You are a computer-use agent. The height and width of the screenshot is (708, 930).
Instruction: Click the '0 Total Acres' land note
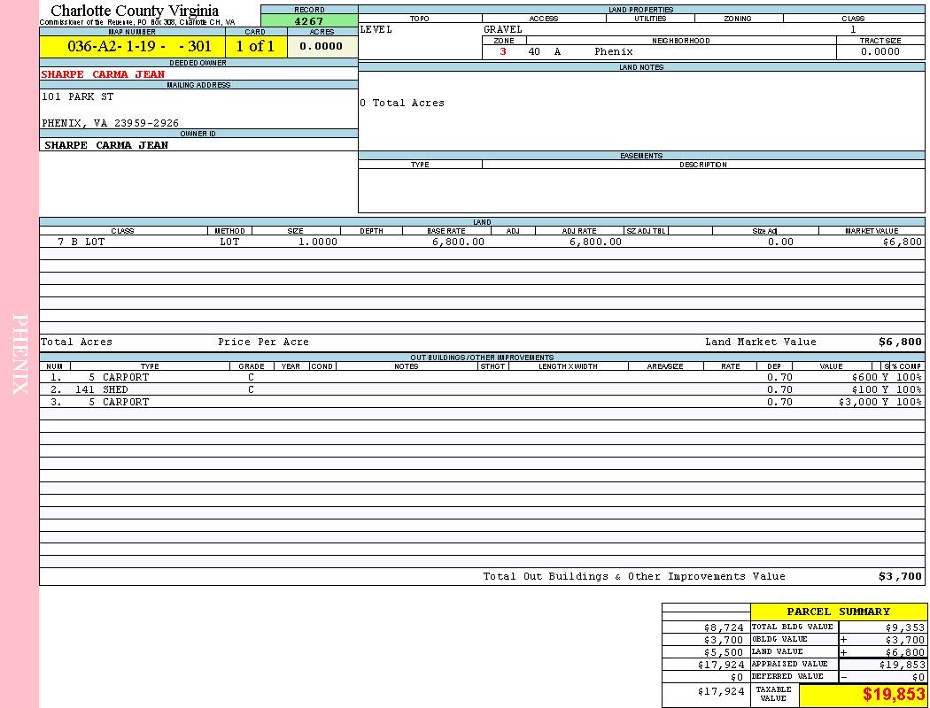point(402,104)
